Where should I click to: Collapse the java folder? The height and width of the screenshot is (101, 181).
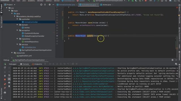(x=12, y=13)
